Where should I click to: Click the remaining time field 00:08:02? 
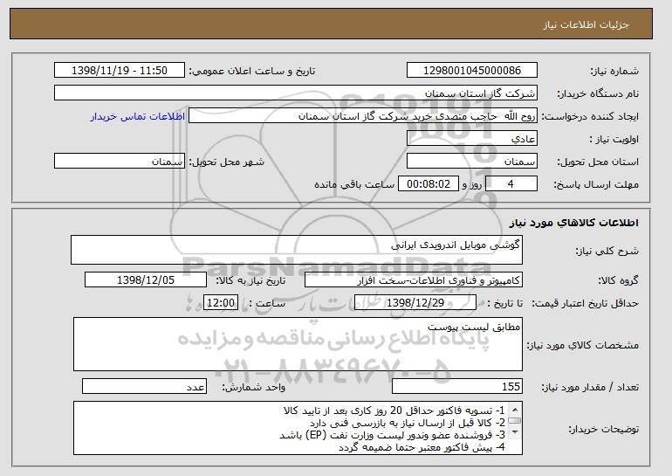click(429, 184)
